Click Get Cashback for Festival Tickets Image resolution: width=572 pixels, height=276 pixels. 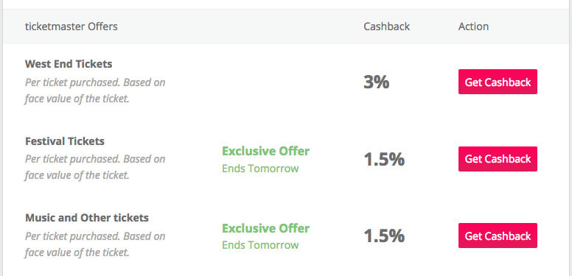tap(498, 159)
